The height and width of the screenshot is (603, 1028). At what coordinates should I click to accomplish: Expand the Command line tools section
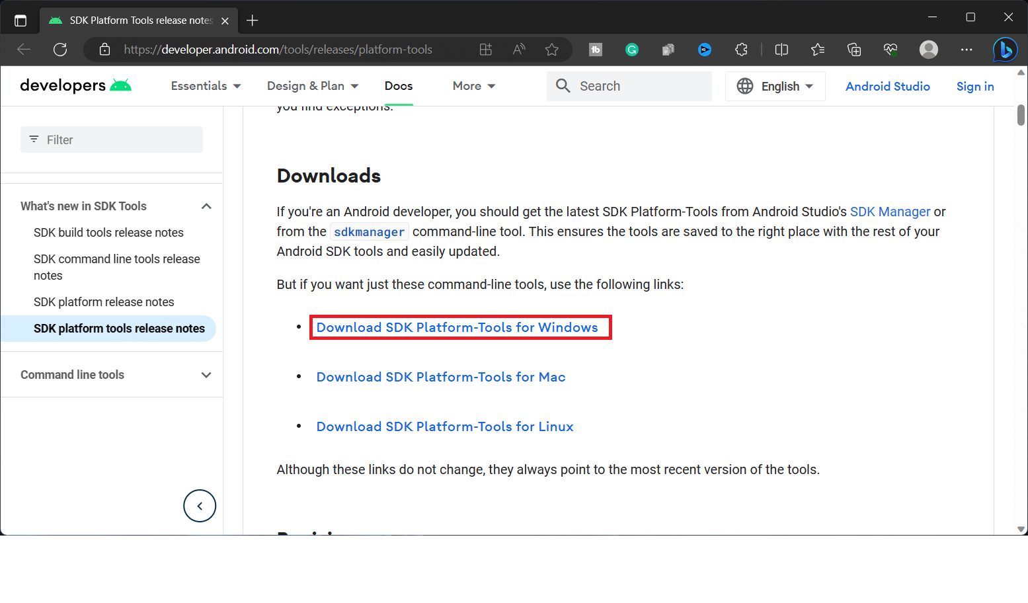(x=206, y=374)
